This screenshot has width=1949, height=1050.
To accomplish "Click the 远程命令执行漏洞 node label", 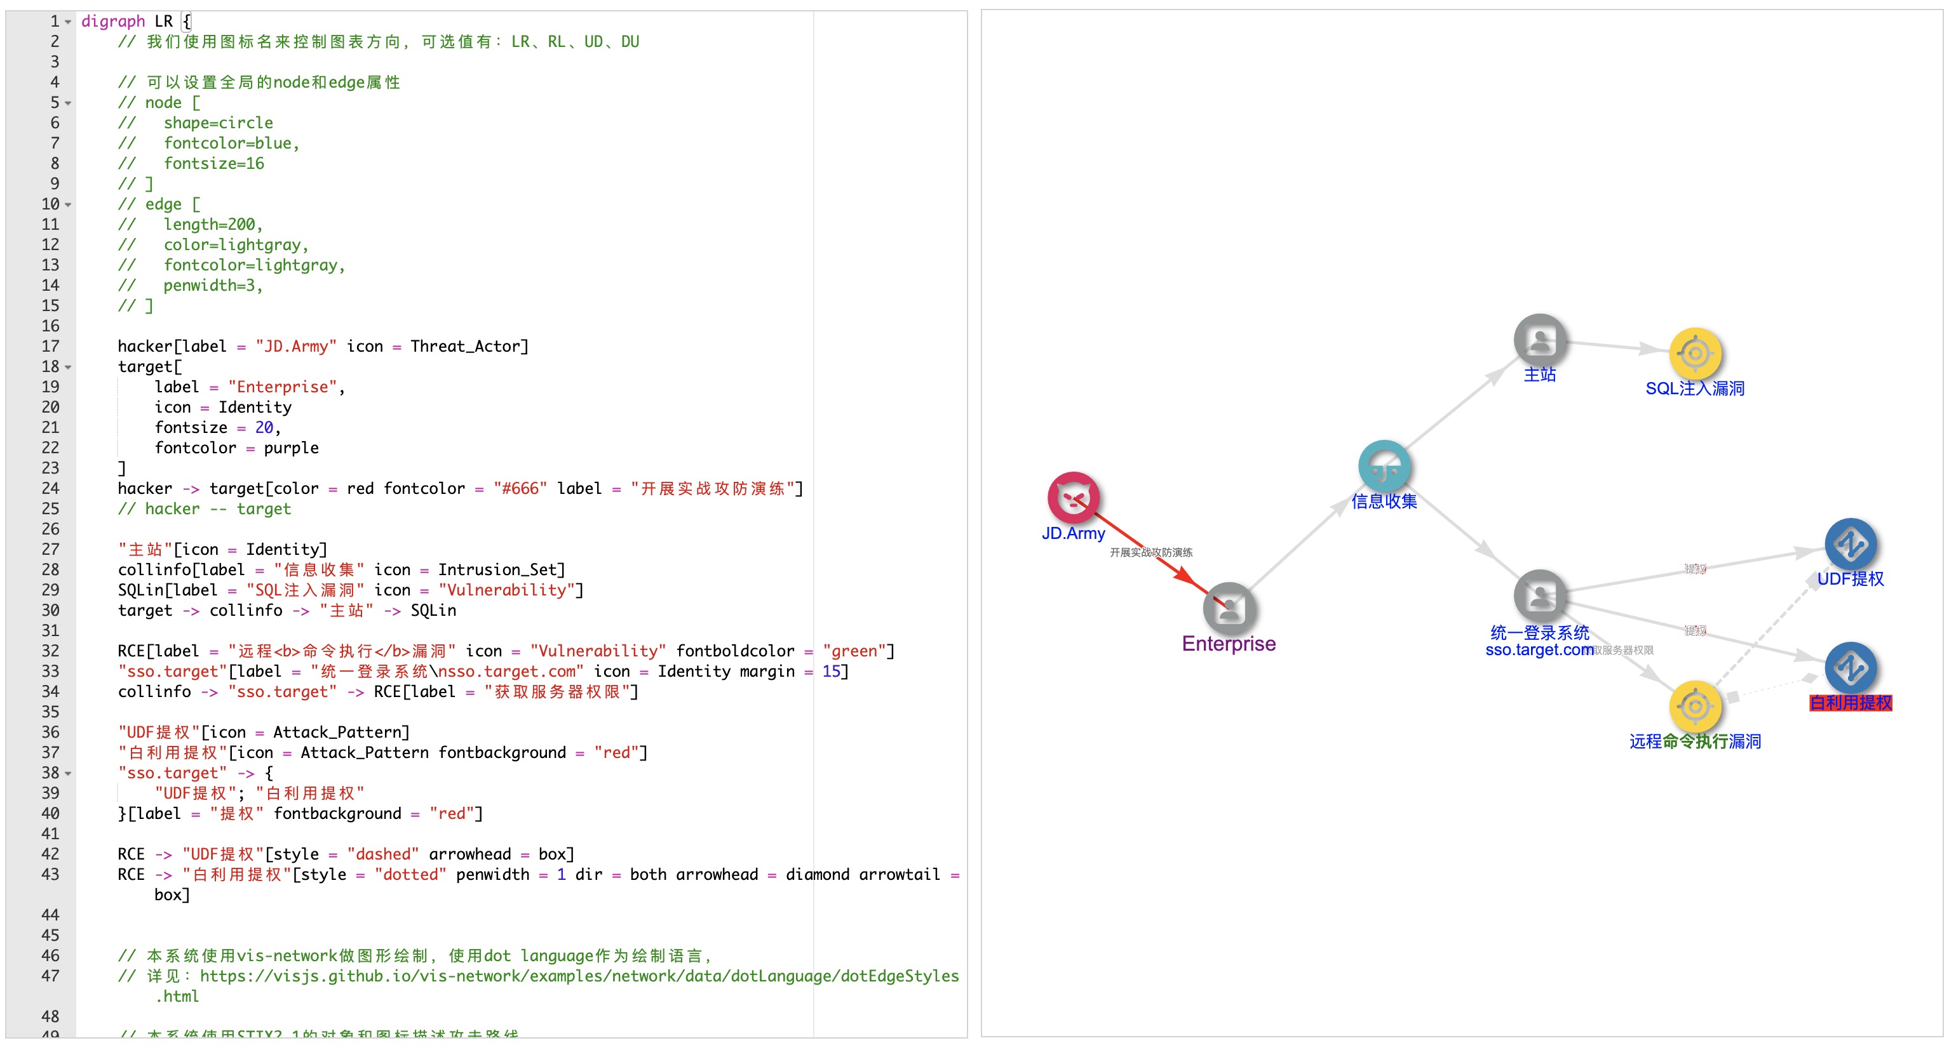I will pyautogui.click(x=1695, y=741).
